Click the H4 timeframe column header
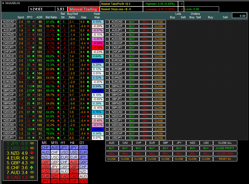The height and width of the screenshot is (184, 249). [72, 143]
